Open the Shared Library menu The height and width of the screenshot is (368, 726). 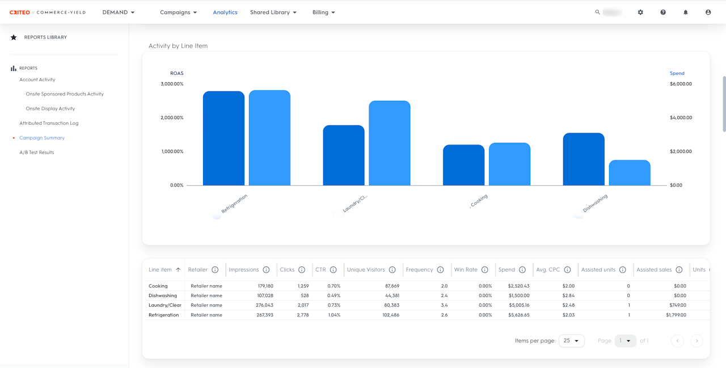pos(273,12)
